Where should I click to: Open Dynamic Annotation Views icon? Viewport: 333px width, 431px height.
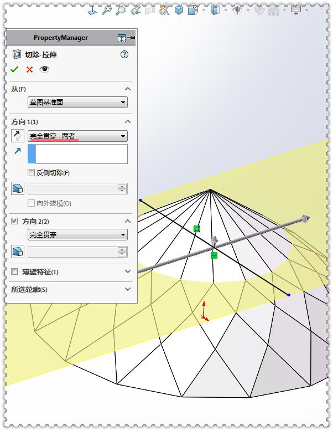tap(164, 11)
